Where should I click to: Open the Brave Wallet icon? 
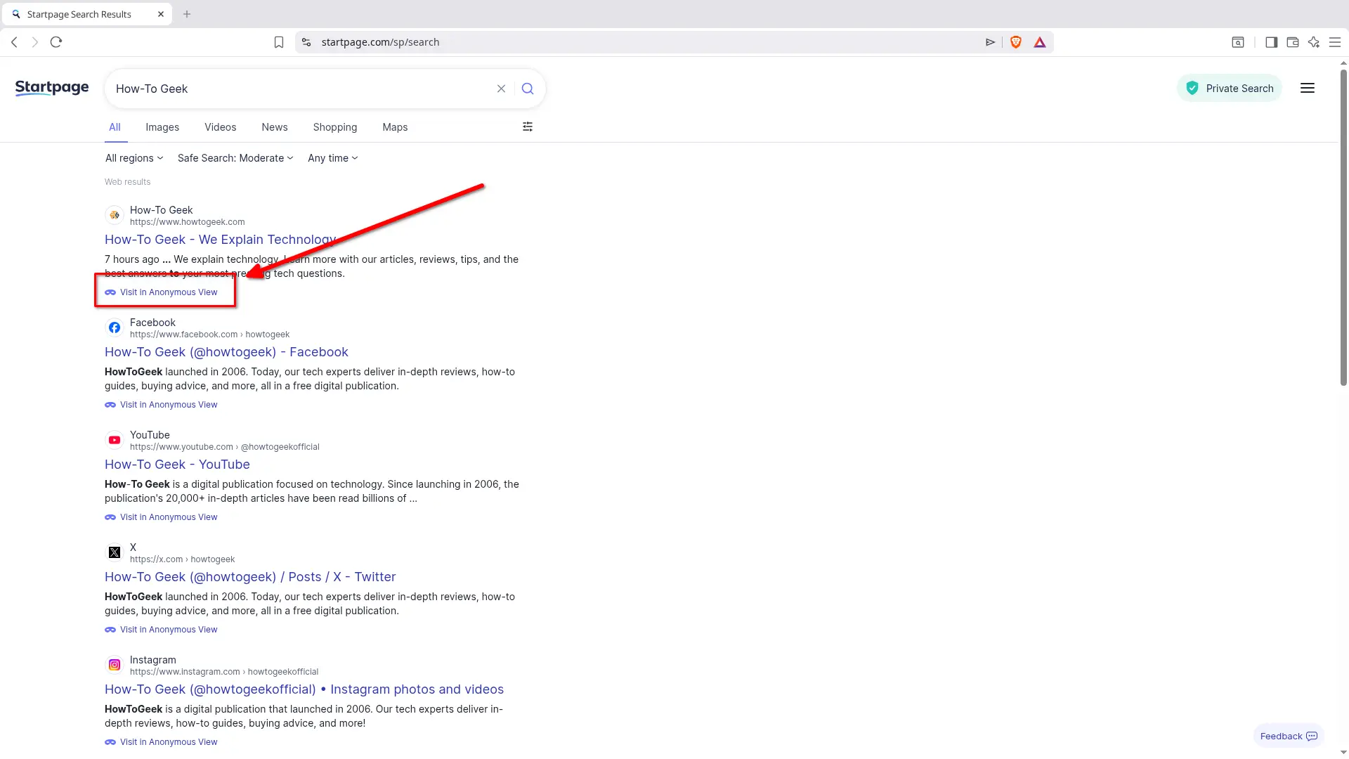(x=1292, y=42)
